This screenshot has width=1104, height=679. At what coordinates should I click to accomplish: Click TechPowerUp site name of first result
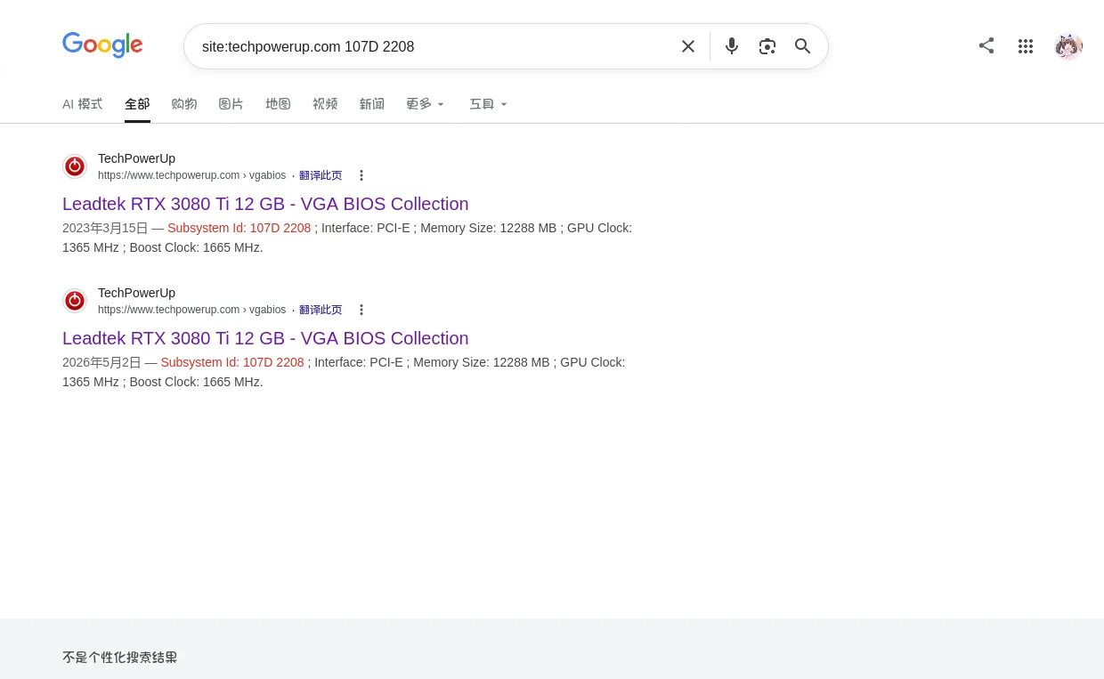(136, 158)
